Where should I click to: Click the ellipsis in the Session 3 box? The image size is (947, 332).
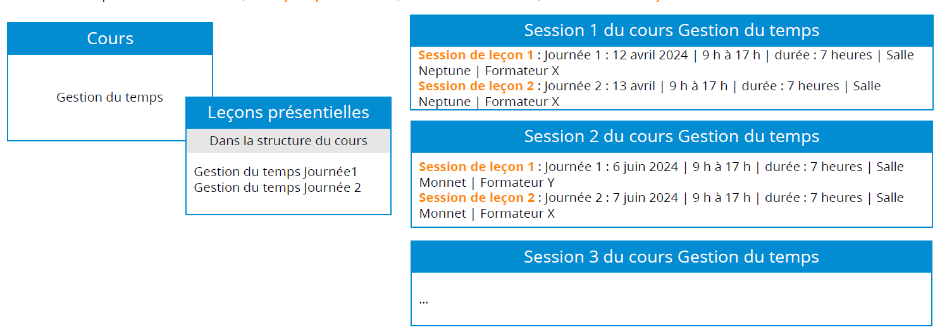coord(423,300)
